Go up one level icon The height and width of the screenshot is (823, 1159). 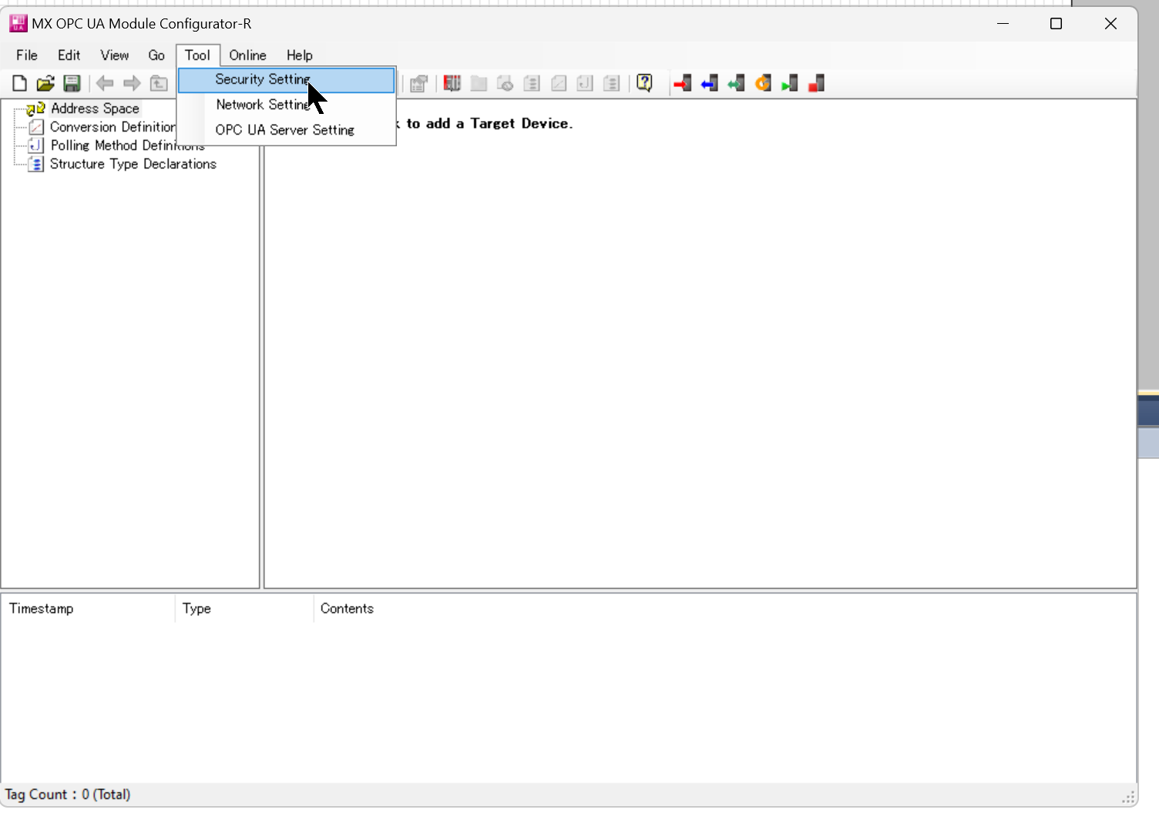(159, 83)
